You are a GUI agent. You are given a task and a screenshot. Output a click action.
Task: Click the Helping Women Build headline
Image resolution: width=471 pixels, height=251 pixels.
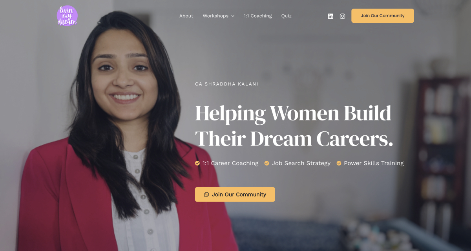[x=293, y=113]
